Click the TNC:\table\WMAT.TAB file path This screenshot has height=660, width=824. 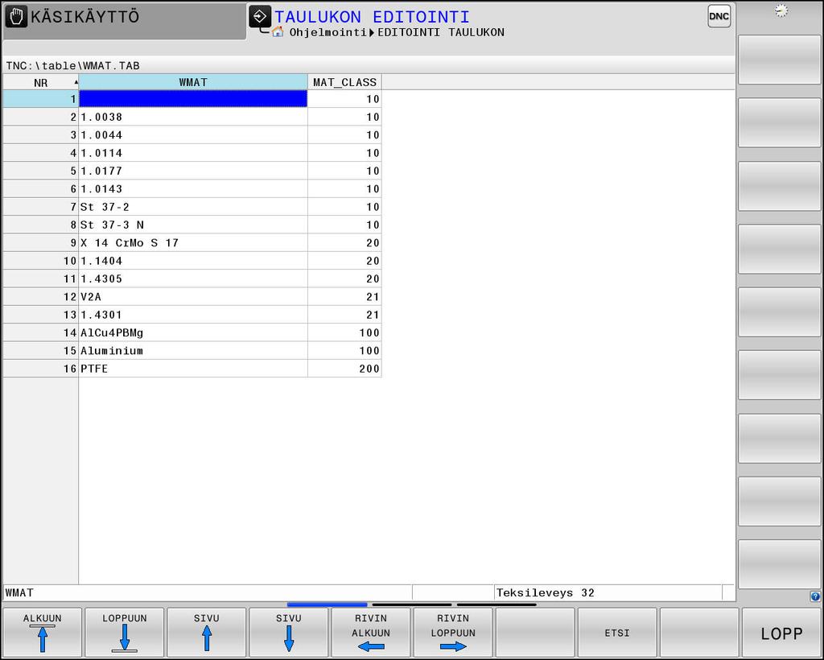(x=72, y=66)
